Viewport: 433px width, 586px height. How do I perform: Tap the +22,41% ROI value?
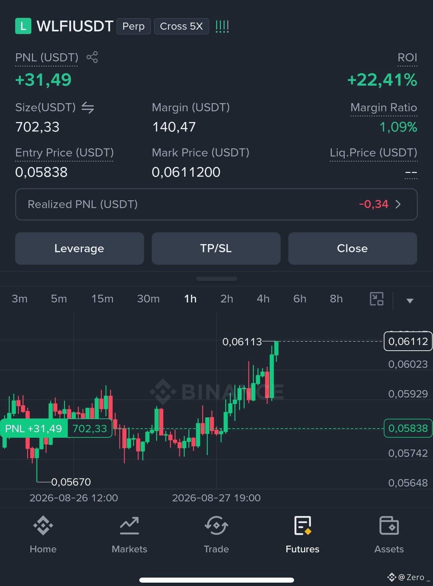tap(382, 80)
